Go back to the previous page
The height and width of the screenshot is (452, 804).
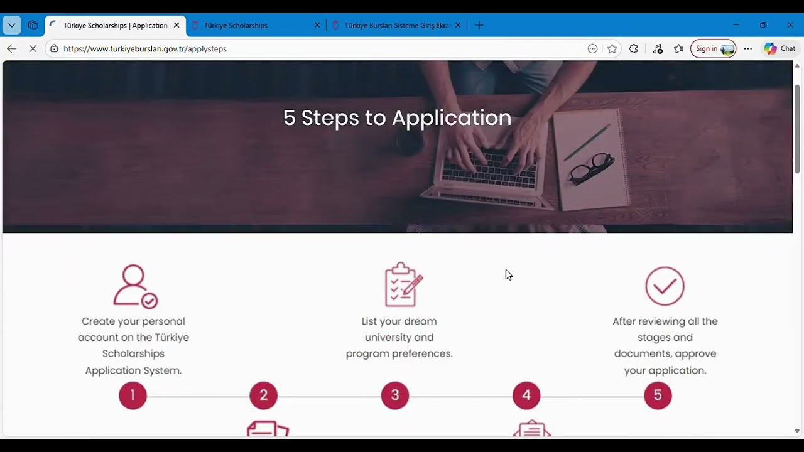11,48
